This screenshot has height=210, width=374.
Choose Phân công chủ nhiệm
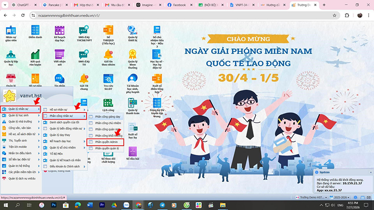[x=106, y=123]
